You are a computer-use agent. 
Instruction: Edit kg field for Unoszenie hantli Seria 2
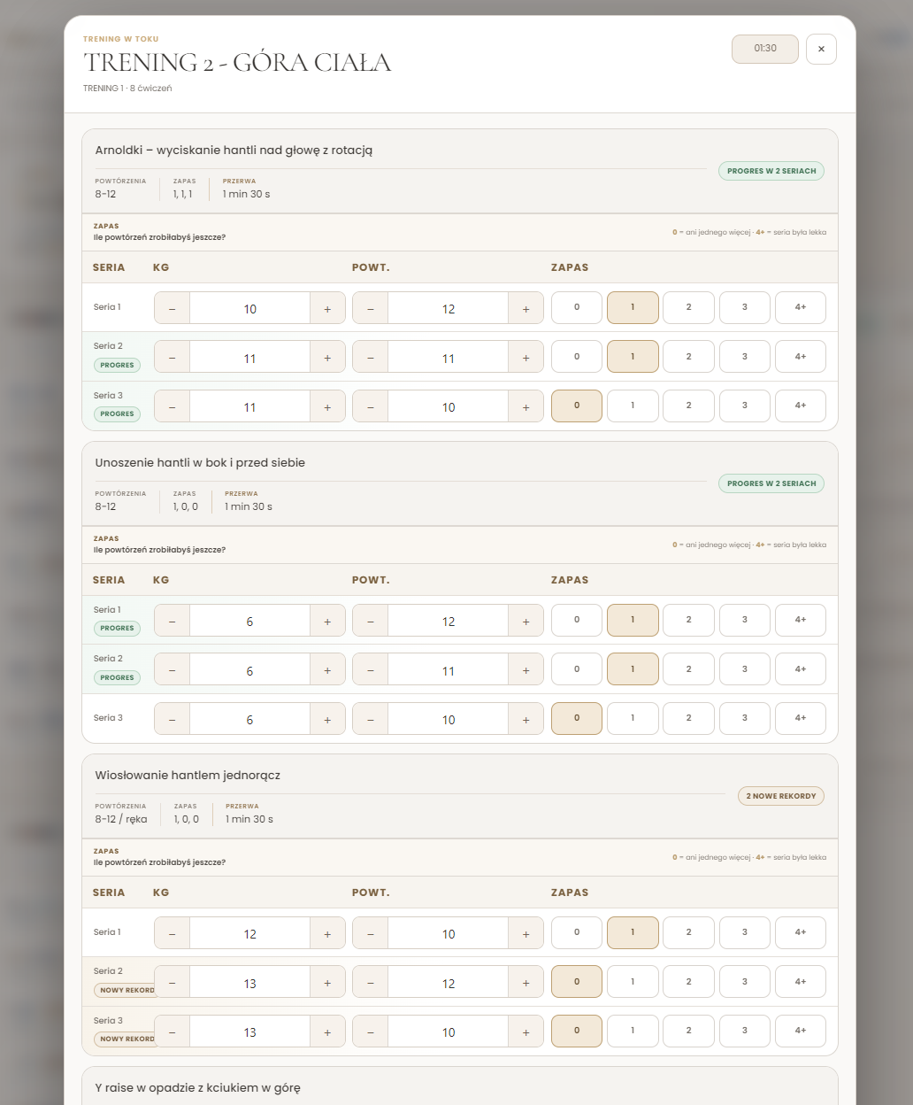point(249,670)
